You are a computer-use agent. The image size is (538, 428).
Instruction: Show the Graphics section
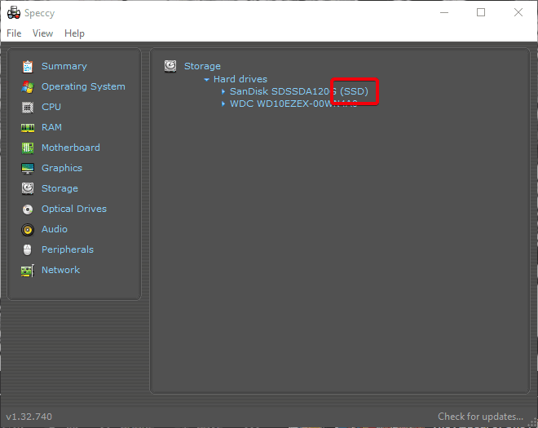(x=62, y=168)
